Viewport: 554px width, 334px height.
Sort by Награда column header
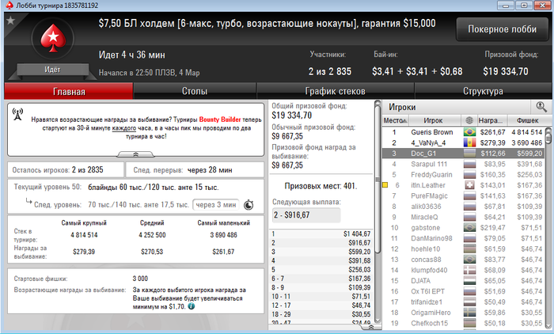491,120
